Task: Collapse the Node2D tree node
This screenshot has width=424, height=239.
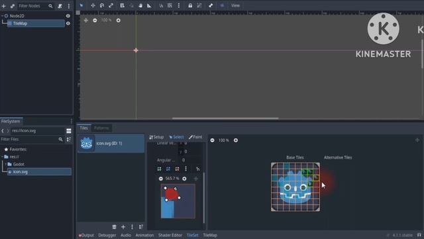Action: click(2, 16)
